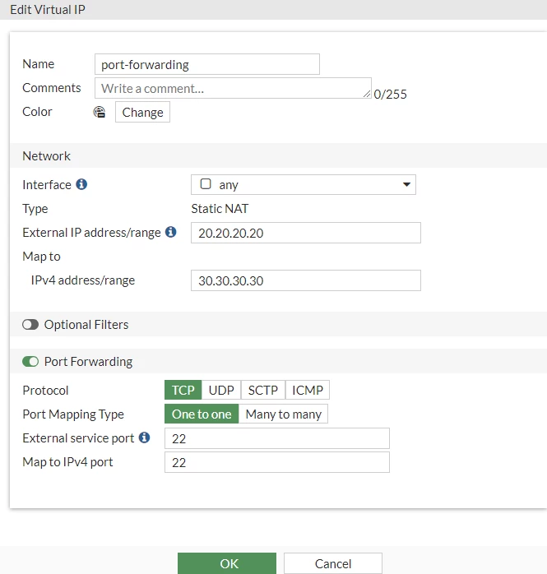The image size is (547, 574).
Task: Click the Optional Filters label
Action: pyautogui.click(x=86, y=325)
